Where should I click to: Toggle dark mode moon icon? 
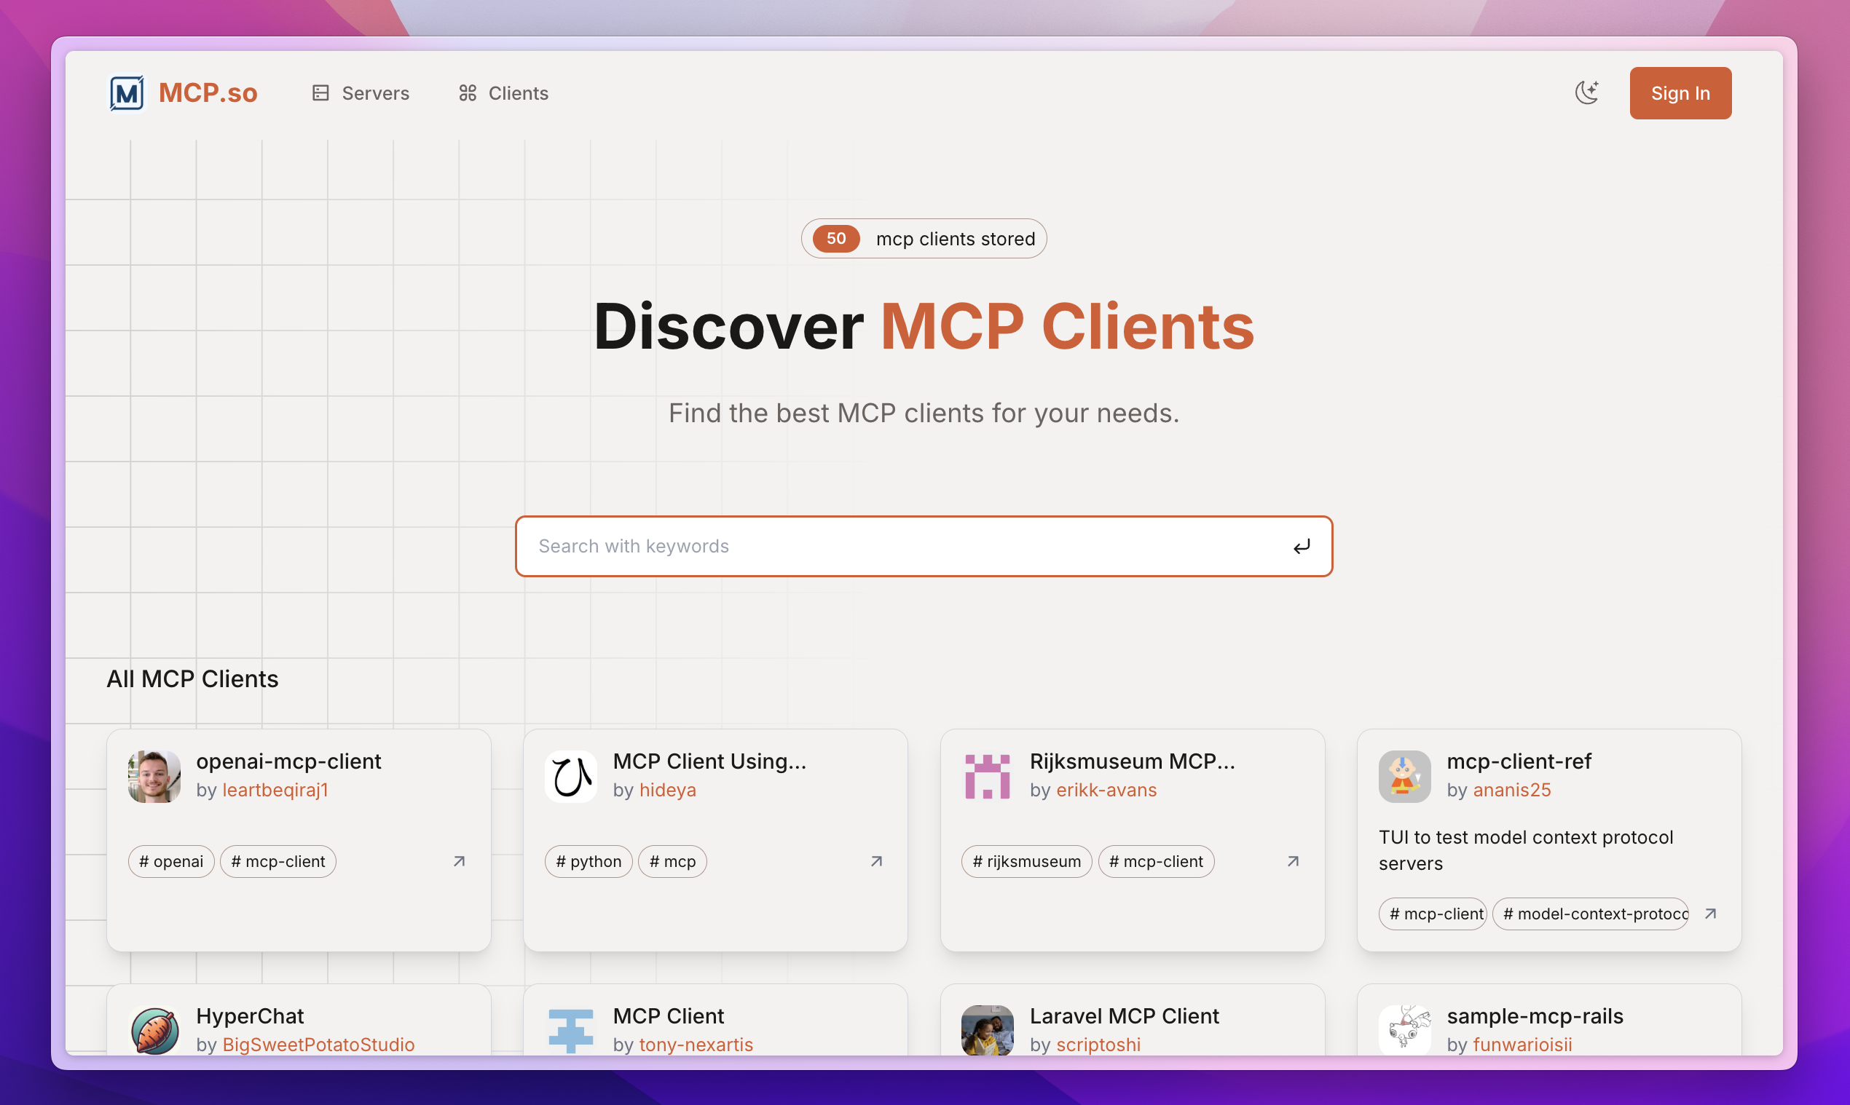pos(1586,93)
